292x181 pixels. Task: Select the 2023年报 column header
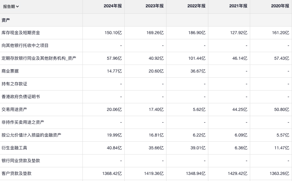[x=154, y=6]
